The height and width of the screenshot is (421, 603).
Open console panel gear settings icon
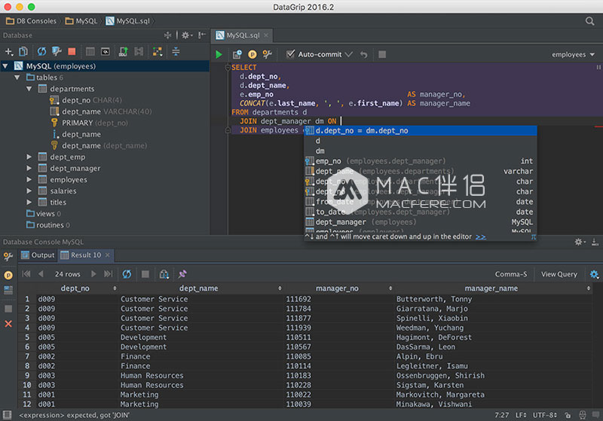point(580,242)
